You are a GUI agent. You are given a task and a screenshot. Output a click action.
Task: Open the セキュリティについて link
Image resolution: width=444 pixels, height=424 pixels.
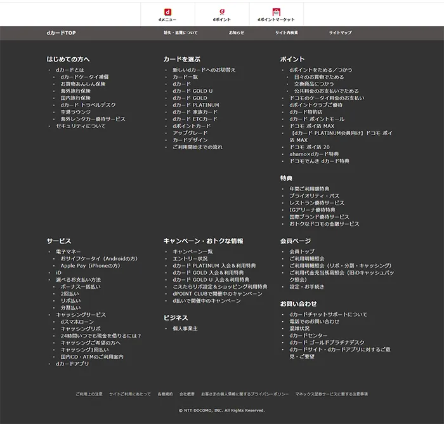point(81,126)
